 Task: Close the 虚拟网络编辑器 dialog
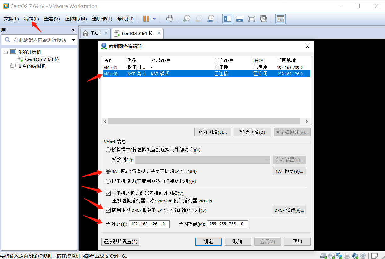tap(308, 47)
